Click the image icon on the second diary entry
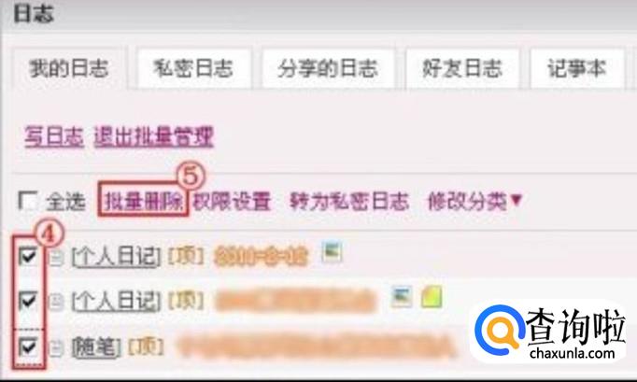The width and height of the screenshot is (637, 382). pos(402,296)
